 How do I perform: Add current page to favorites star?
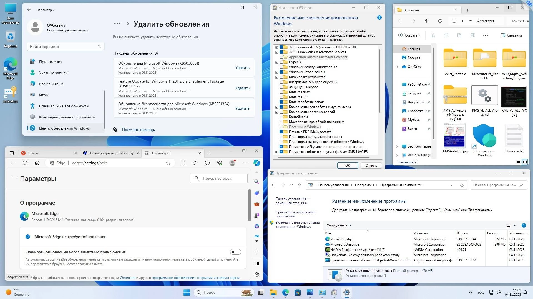pyautogui.click(x=168, y=163)
